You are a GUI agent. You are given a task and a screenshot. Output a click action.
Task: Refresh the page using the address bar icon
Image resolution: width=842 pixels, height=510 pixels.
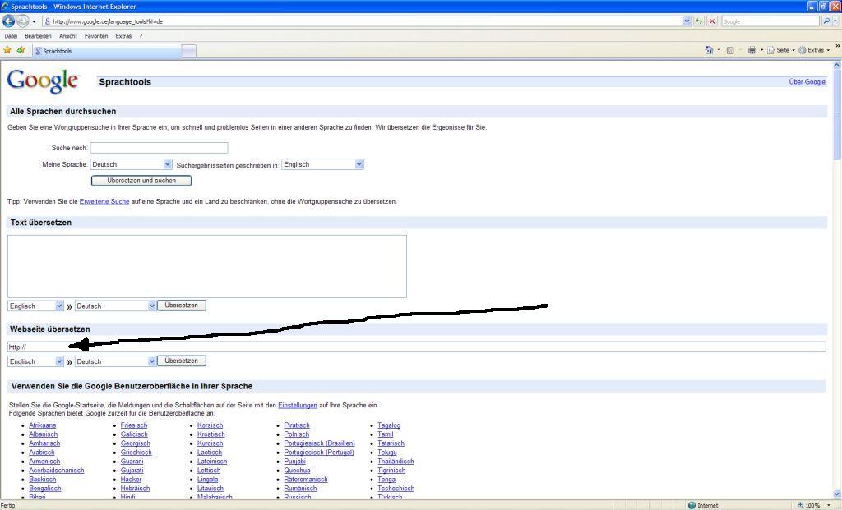pyautogui.click(x=699, y=21)
